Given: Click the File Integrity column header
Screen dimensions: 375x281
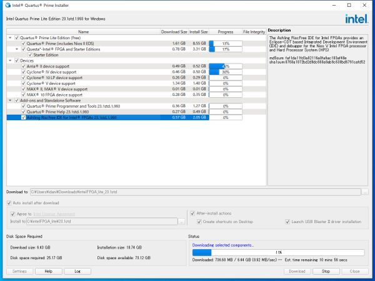Looking at the screenshot, I should point(254,32).
